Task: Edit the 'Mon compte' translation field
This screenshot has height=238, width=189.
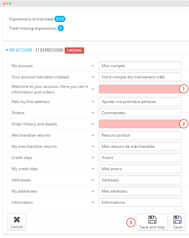Action: click(140, 66)
